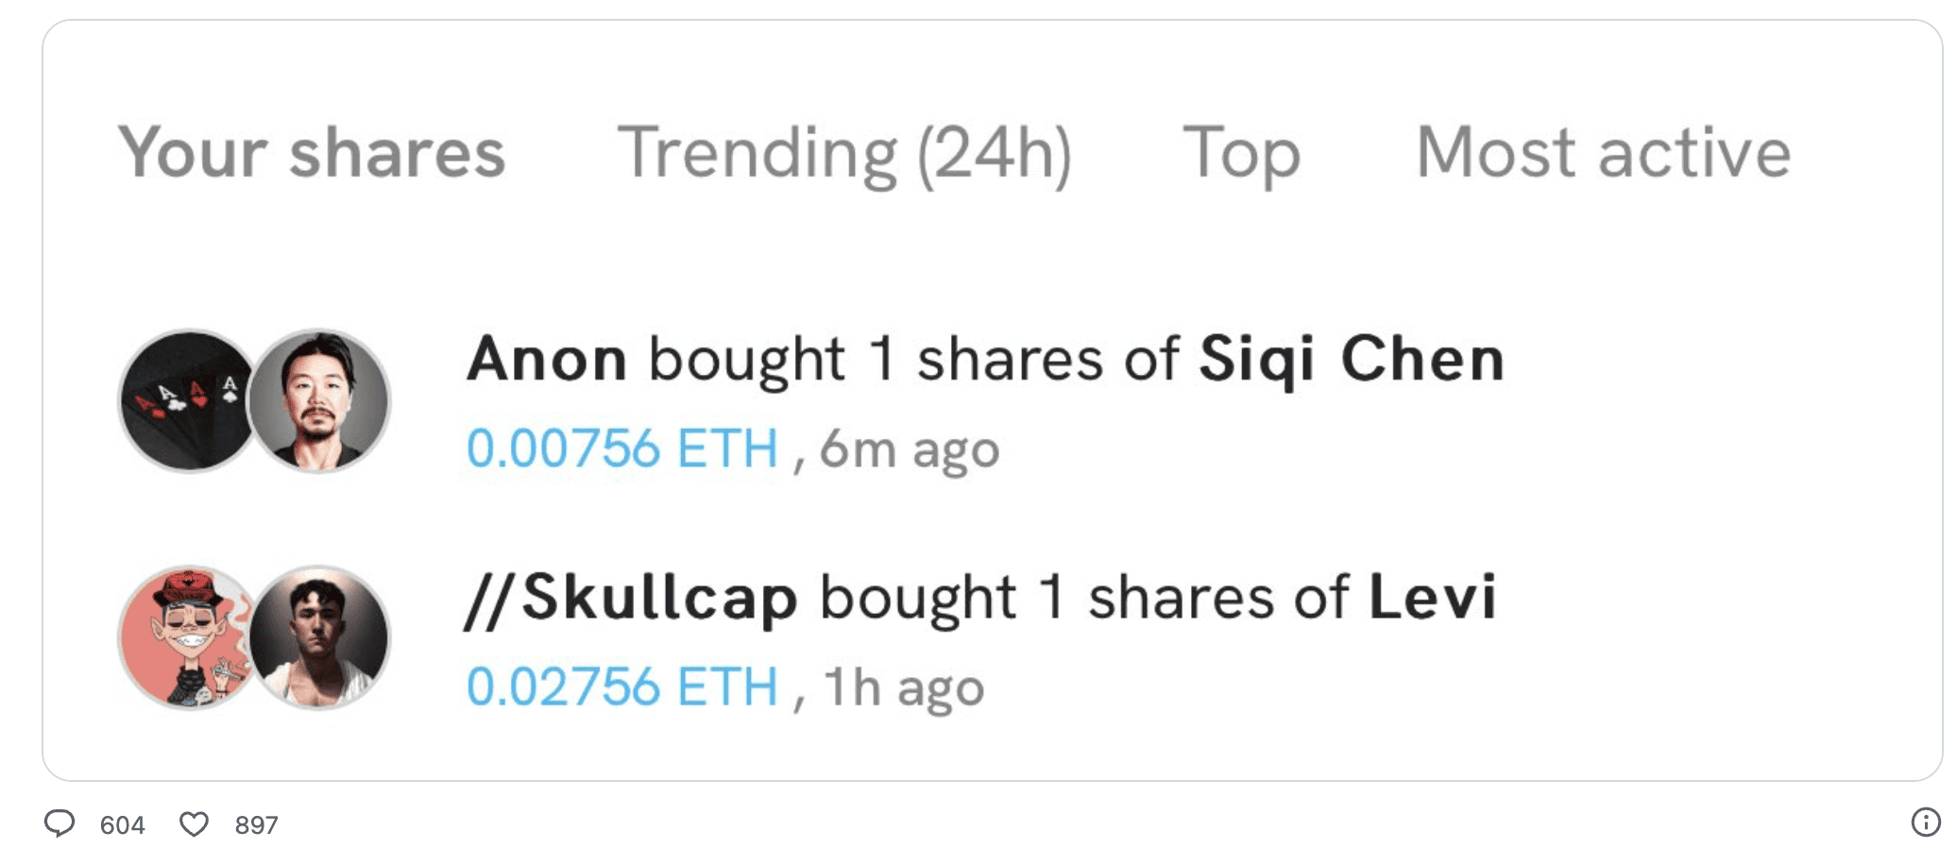Open the info icon at bottom right
The height and width of the screenshot is (848, 1957).
click(x=1926, y=822)
